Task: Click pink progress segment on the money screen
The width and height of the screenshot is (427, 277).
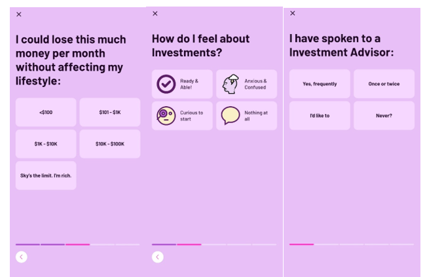Action: (78, 245)
